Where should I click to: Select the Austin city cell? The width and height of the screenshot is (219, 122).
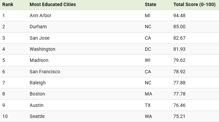coord(36,105)
